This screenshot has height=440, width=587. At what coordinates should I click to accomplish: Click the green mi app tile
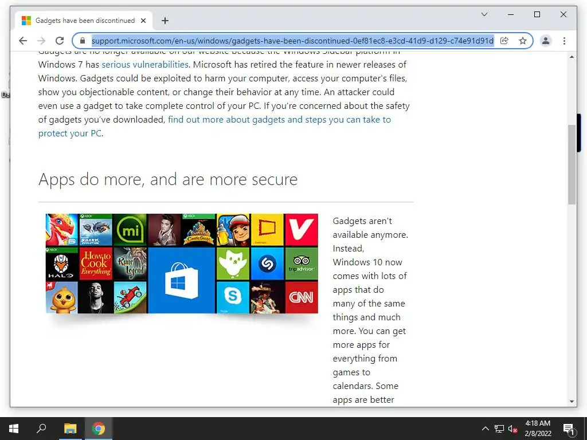pyautogui.click(x=130, y=230)
